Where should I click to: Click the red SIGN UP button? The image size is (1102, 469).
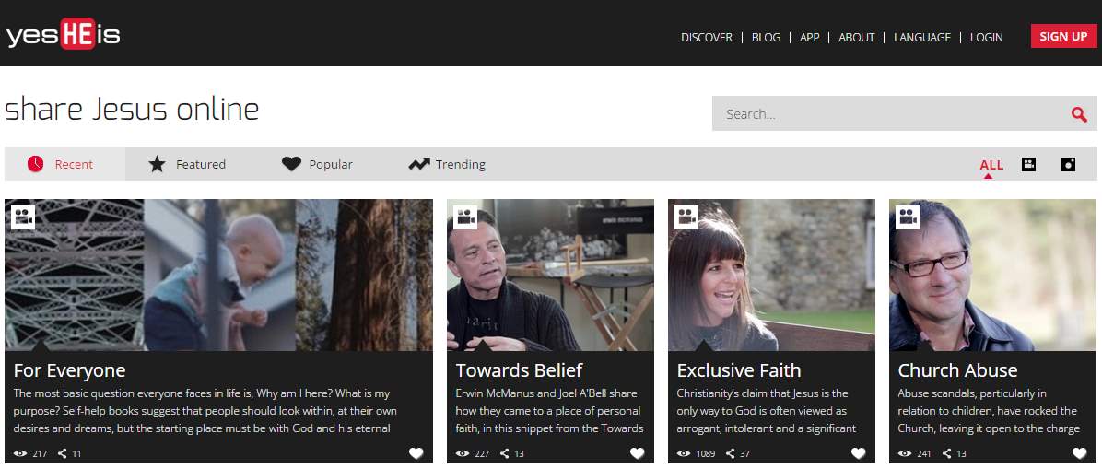pyautogui.click(x=1063, y=36)
